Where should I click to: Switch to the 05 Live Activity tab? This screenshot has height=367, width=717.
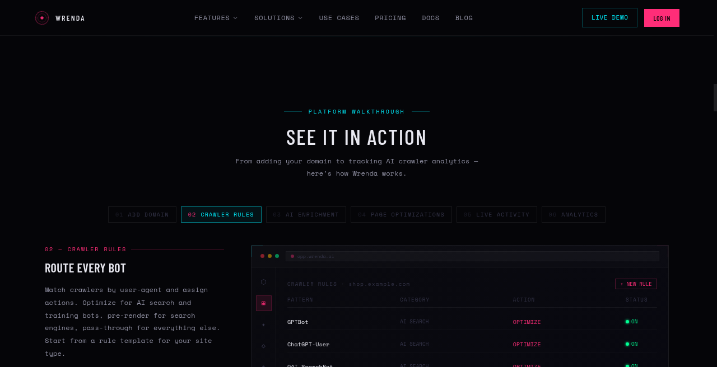coord(497,215)
